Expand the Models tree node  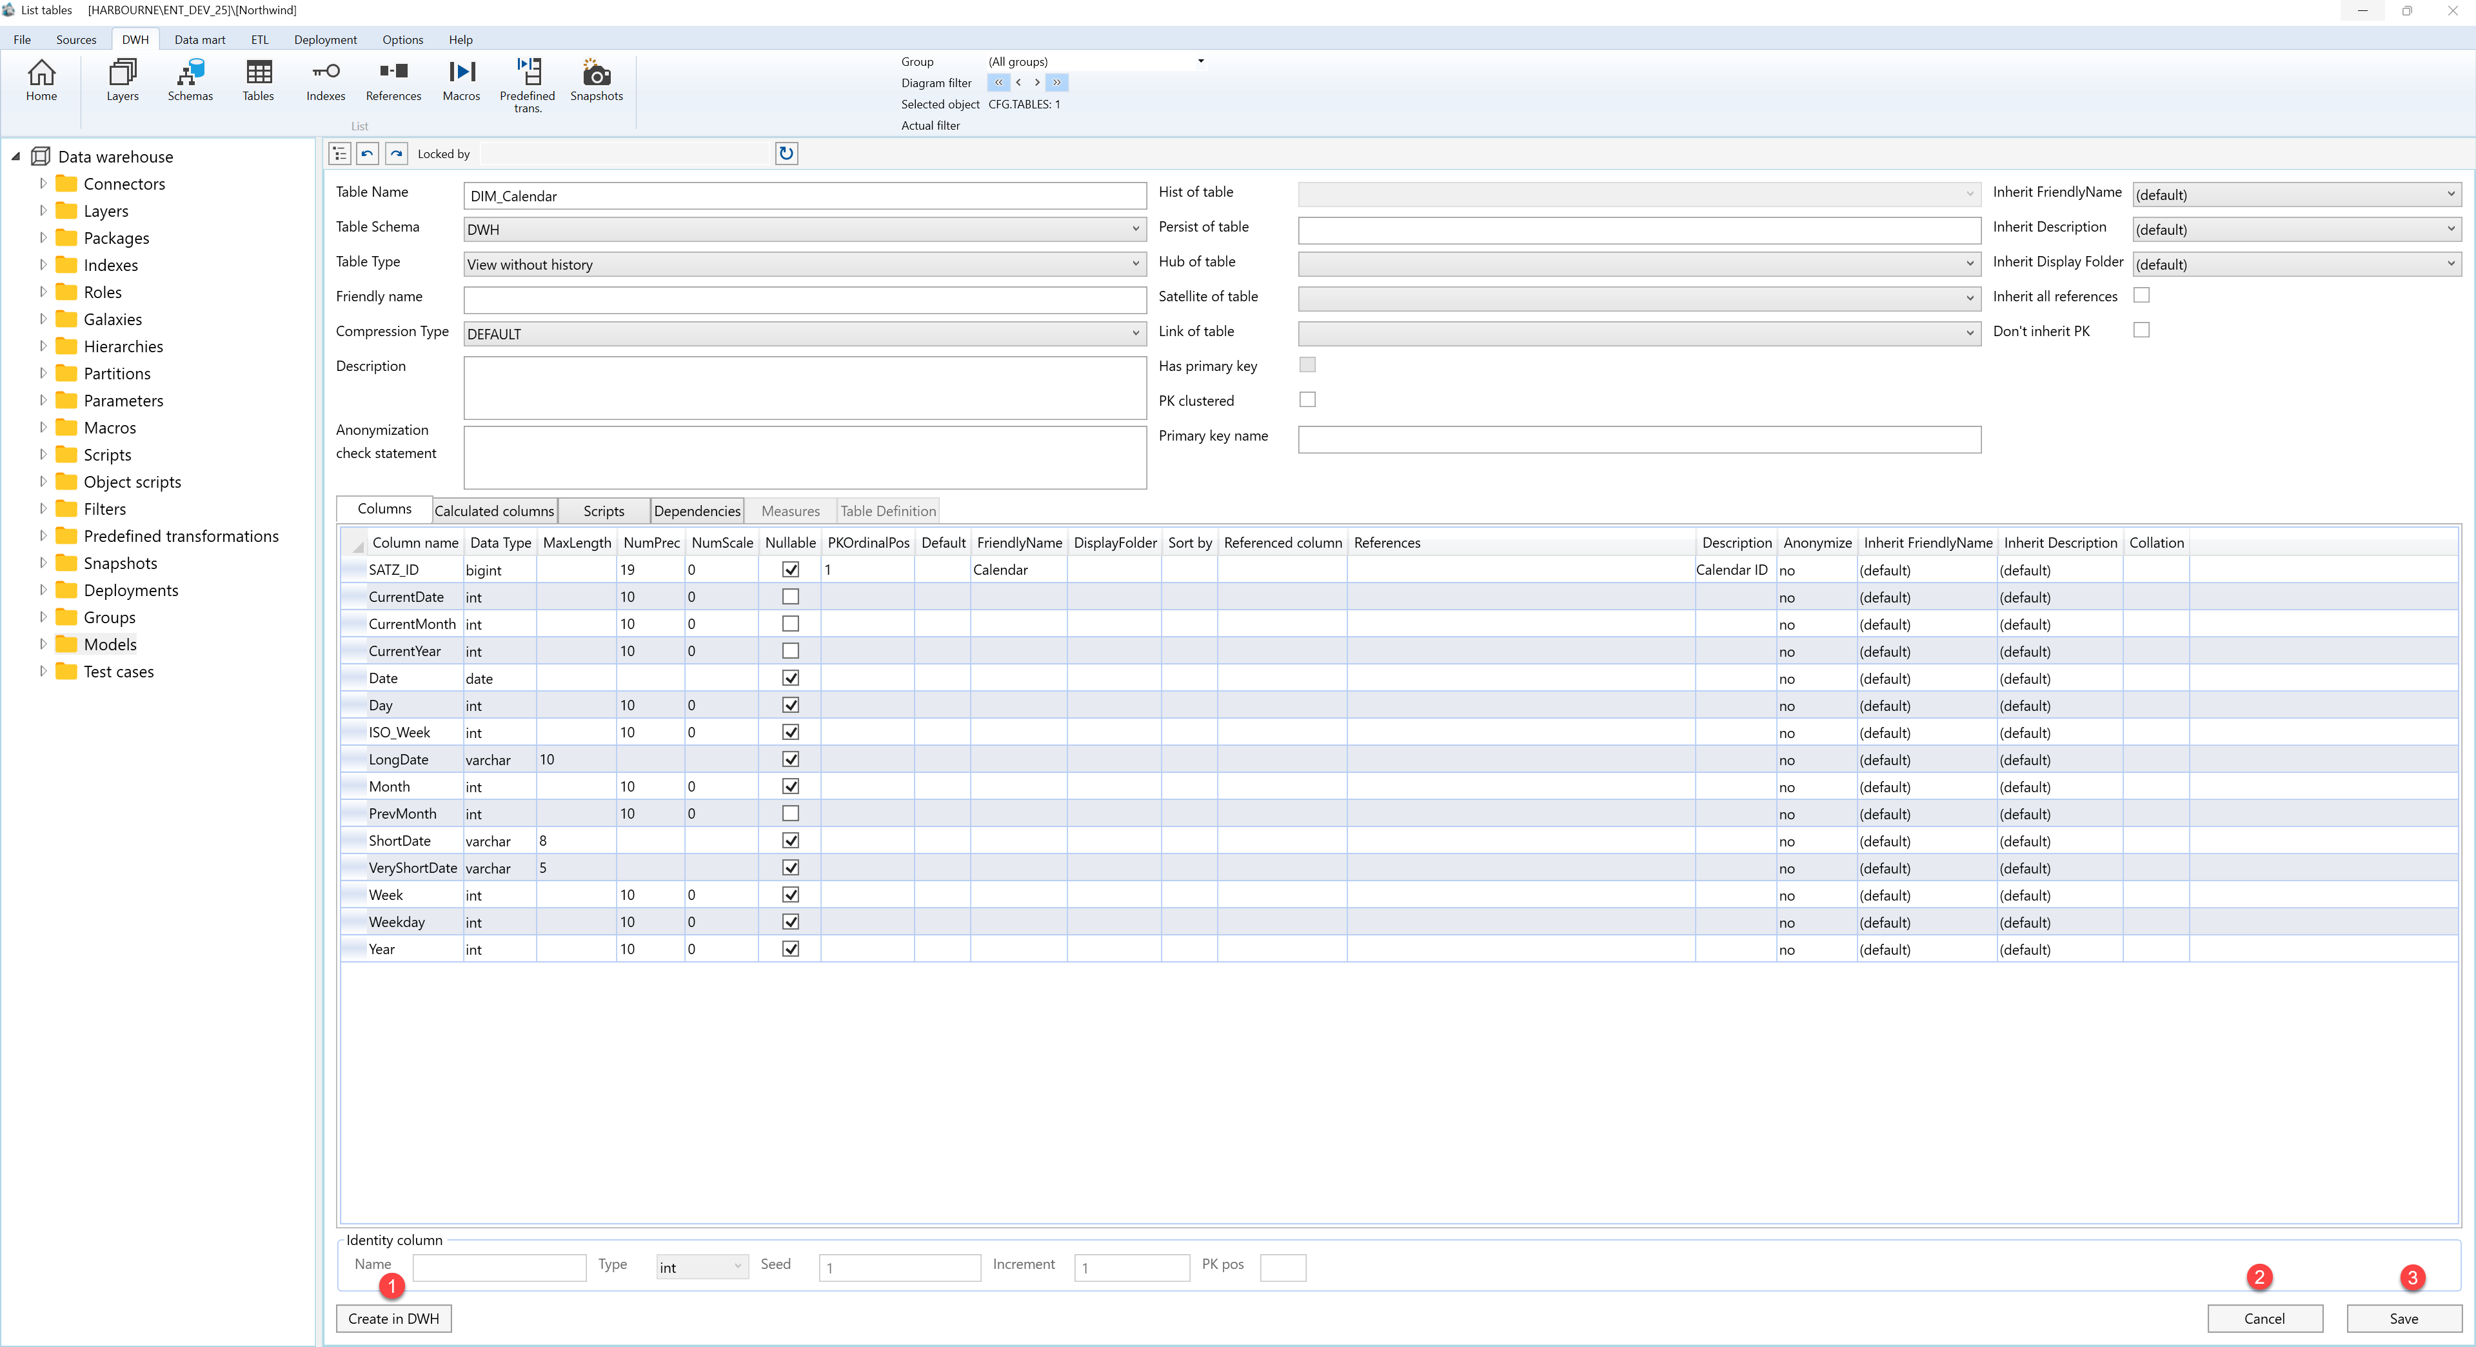coord(43,644)
